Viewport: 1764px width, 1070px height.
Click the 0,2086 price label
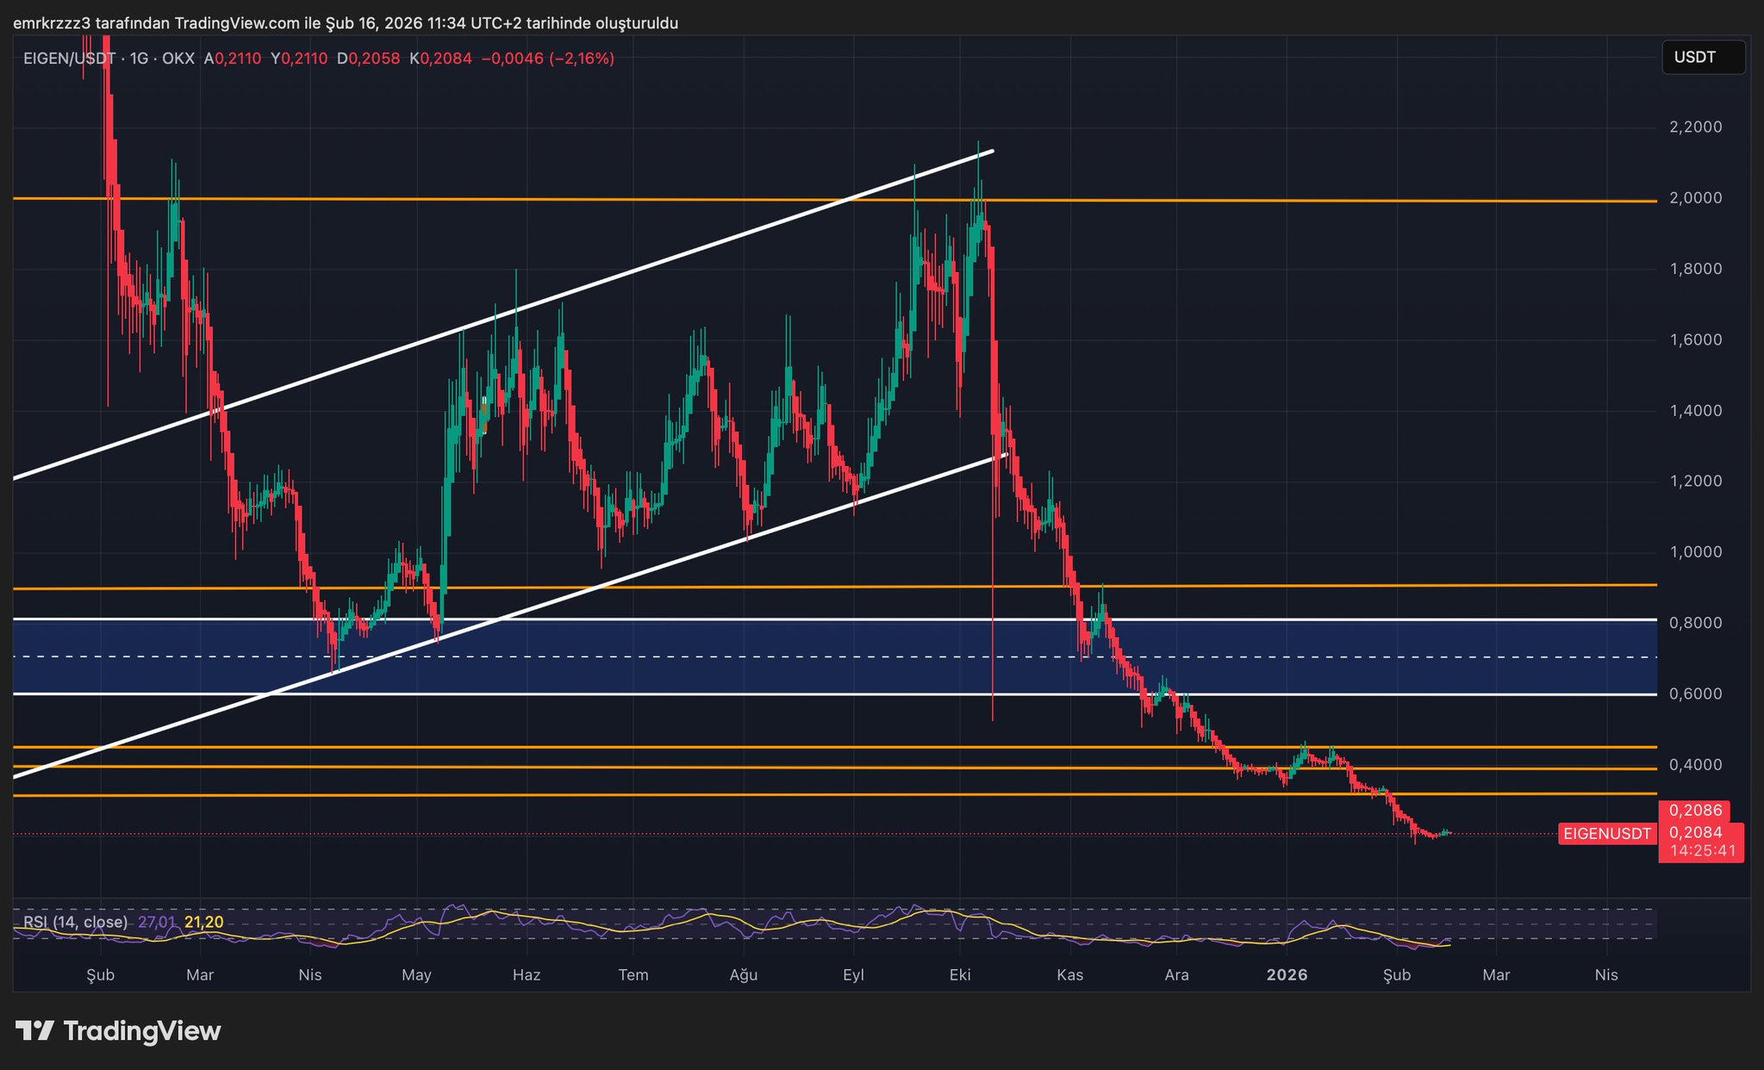point(1695,811)
